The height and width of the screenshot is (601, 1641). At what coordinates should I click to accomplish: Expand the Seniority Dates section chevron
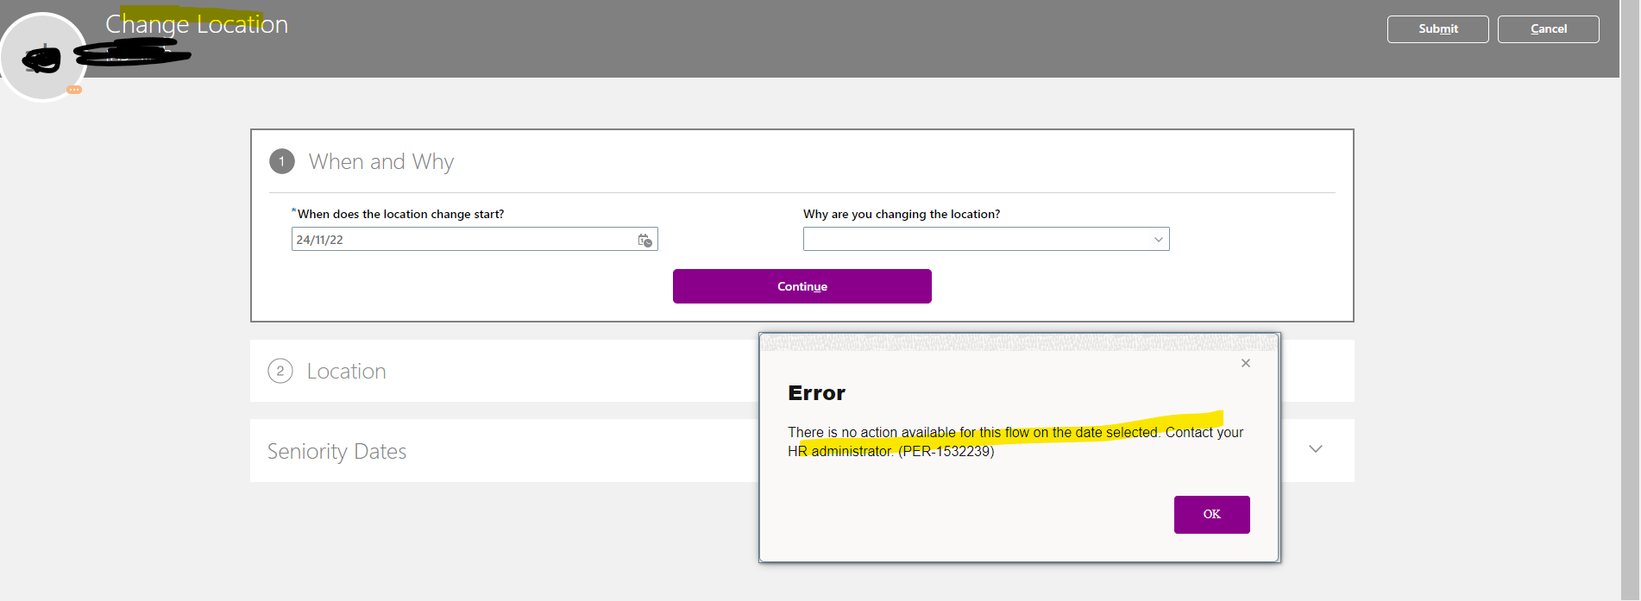(x=1315, y=449)
